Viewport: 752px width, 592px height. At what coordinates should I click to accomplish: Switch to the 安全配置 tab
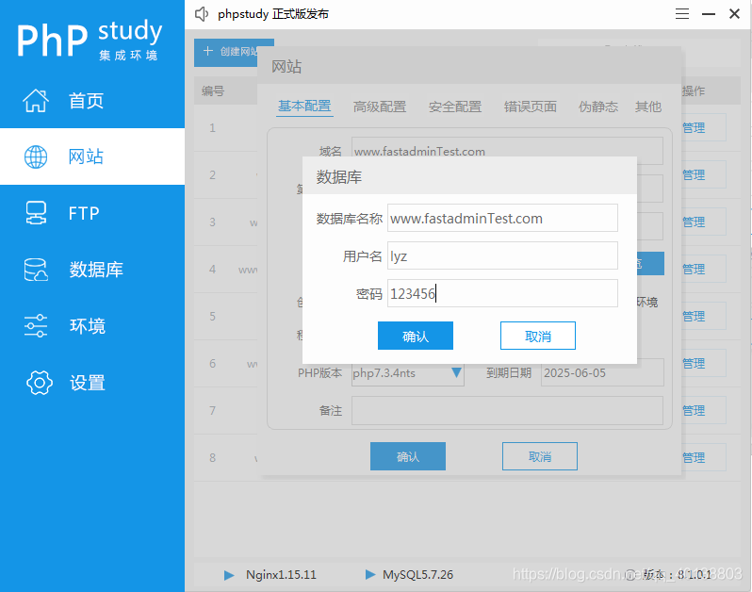point(454,107)
